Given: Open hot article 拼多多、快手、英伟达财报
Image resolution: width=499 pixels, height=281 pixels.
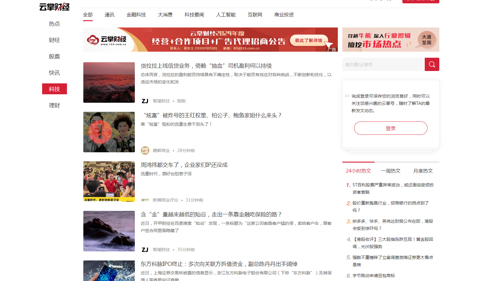Looking at the screenshot, I should click(x=393, y=225).
